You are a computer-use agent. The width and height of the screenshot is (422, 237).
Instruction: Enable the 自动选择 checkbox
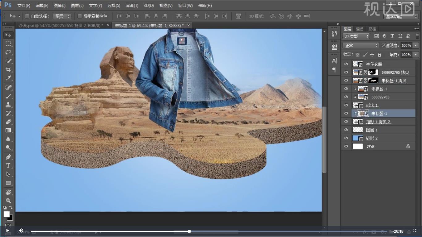(x=27, y=16)
